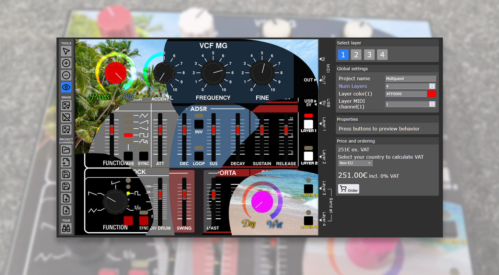Click the zoom out (minus) tool

66,75
